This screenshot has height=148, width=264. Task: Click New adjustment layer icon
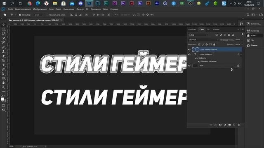[225, 125]
